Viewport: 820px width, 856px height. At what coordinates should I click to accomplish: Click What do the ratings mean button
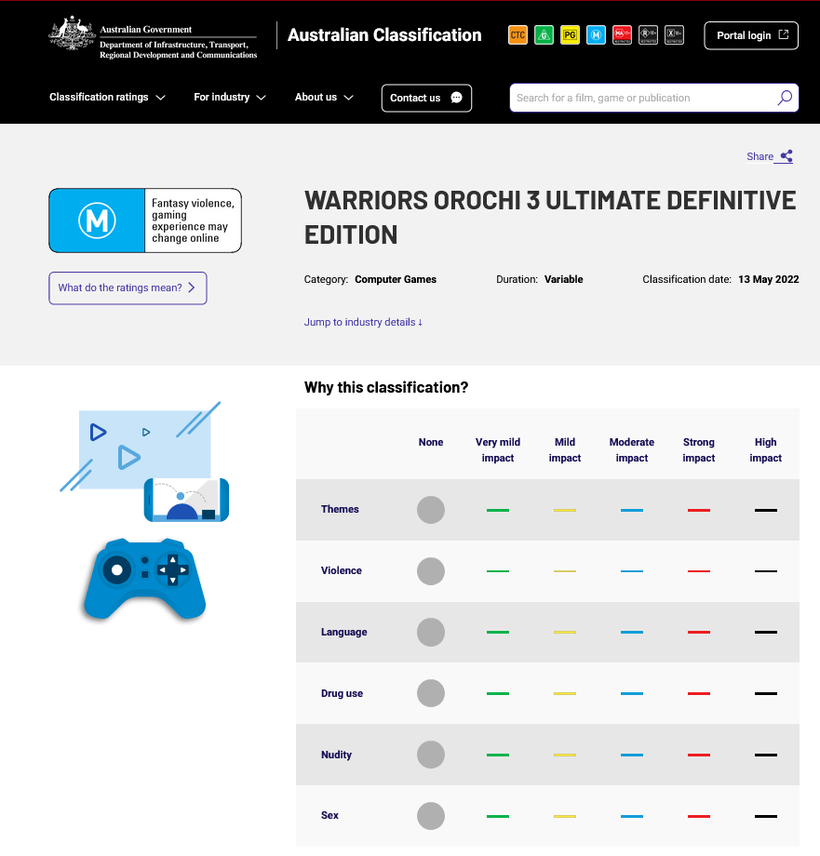(128, 288)
